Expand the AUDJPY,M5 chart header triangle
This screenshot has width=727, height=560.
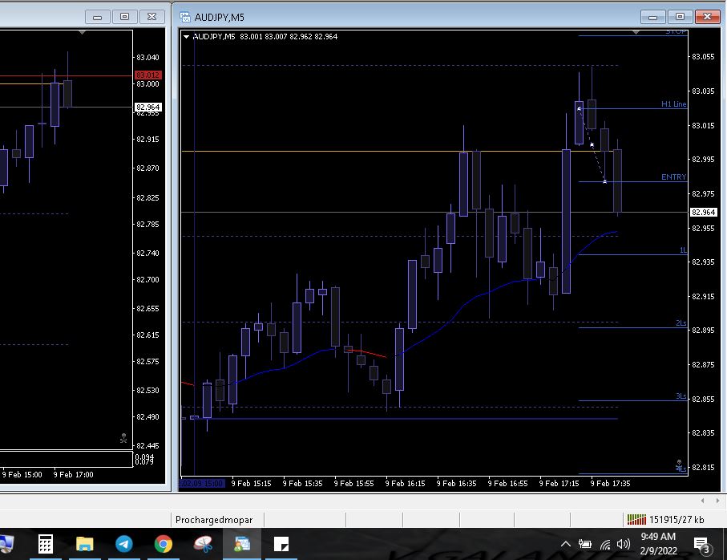[x=187, y=36]
